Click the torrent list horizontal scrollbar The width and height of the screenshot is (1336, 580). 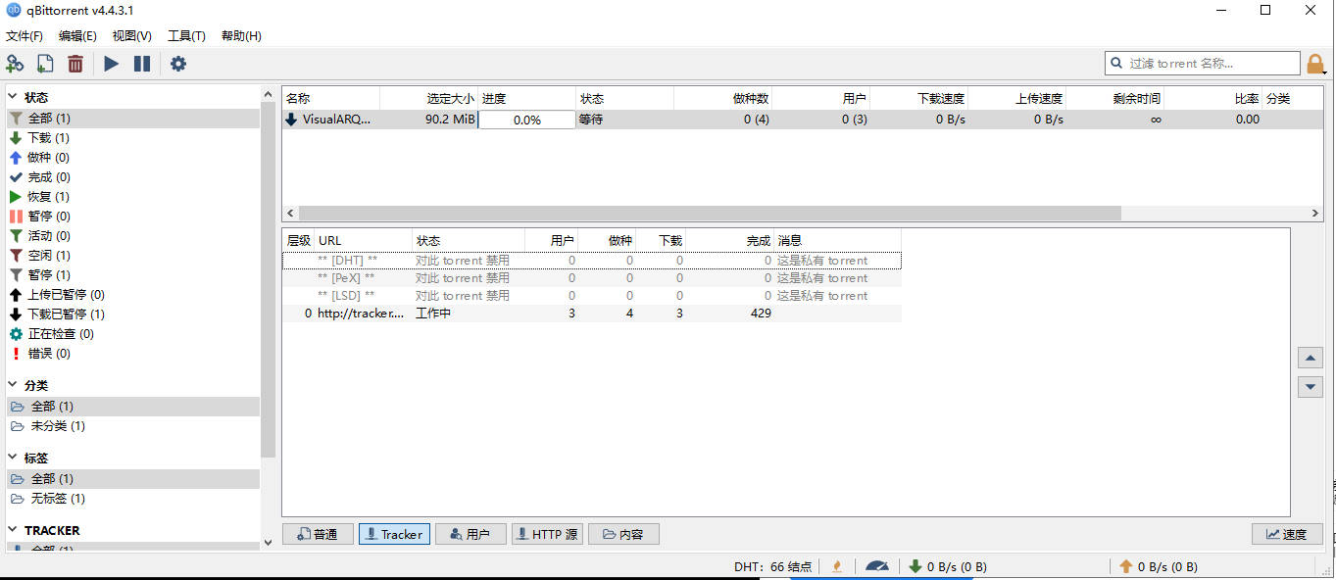(x=710, y=213)
